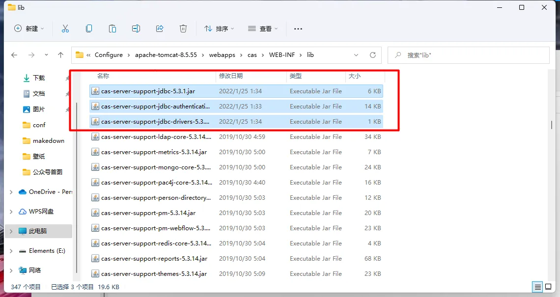Click jar icon of cas-server-support-metrics-5.3.14.jar
The image size is (560, 297).
point(95,152)
